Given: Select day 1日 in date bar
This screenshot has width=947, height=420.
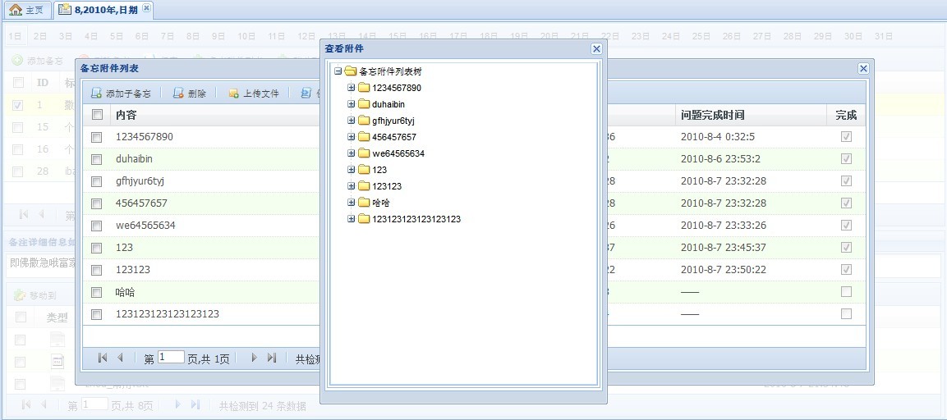Looking at the screenshot, I should click(x=15, y=36).
